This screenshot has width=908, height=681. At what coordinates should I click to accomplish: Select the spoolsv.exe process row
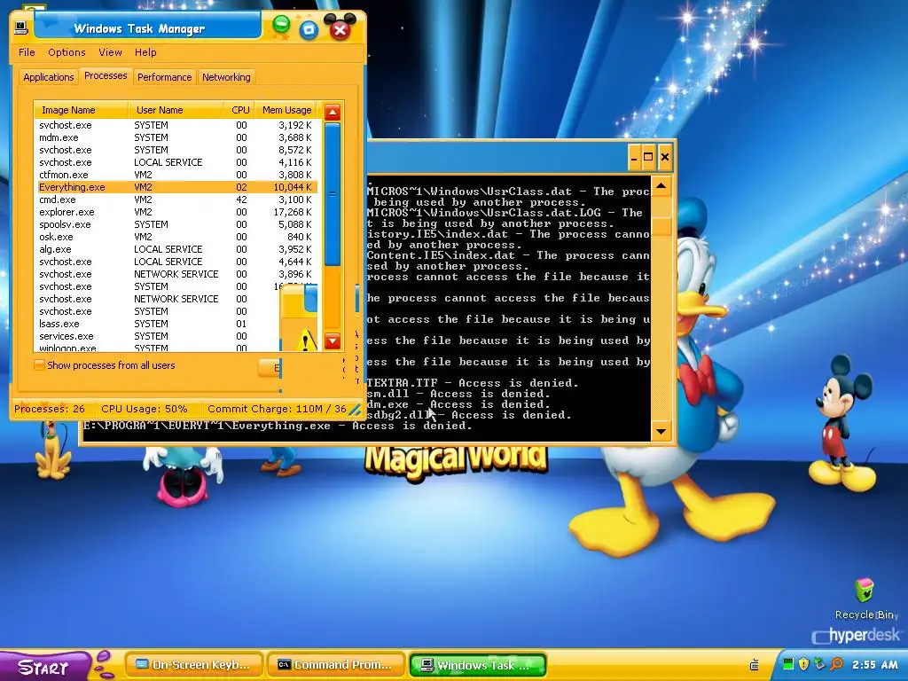pos(176,224)
